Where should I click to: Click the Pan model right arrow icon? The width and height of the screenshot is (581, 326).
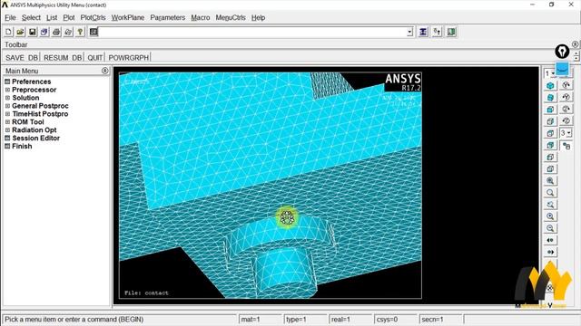pos(550,252)
